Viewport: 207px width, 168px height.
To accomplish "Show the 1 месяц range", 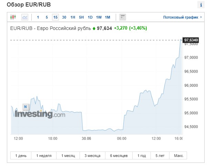I will tap(68, 156).
